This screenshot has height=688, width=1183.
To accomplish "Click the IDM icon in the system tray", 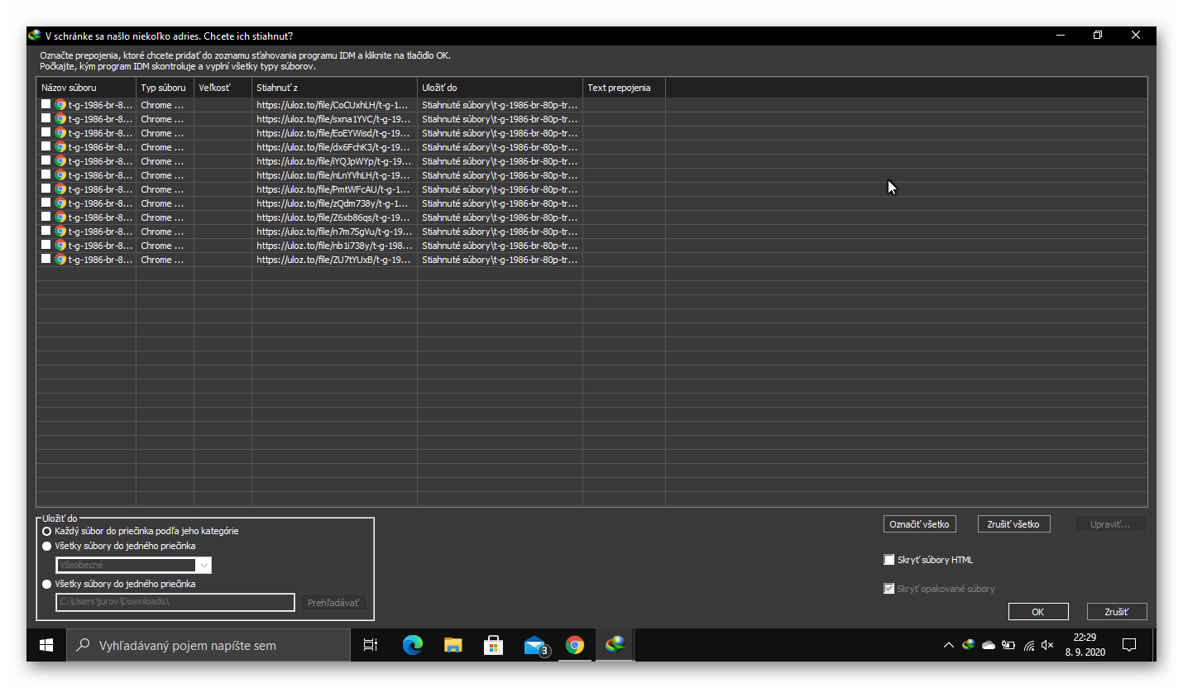I will pyautogui.click(x=968, y=645).
